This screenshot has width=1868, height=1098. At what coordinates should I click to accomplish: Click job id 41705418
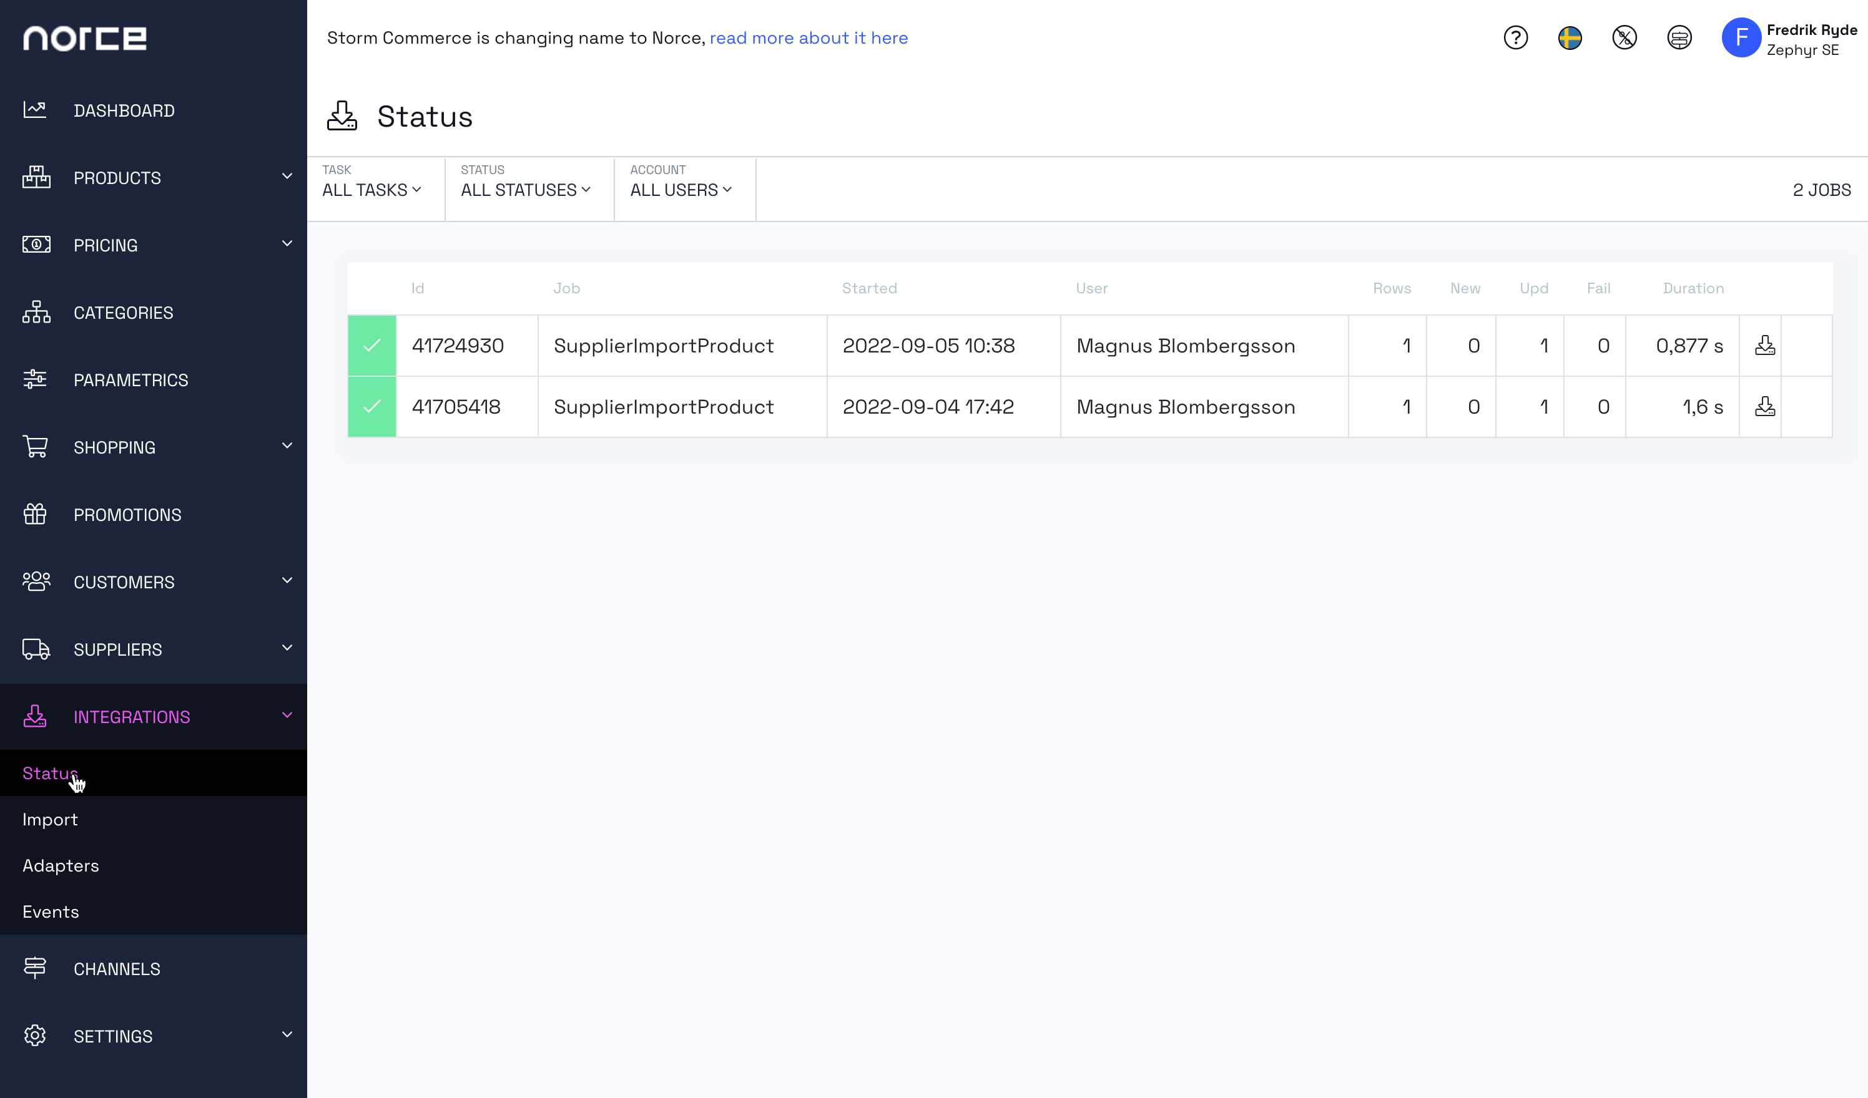coord(456,406)
